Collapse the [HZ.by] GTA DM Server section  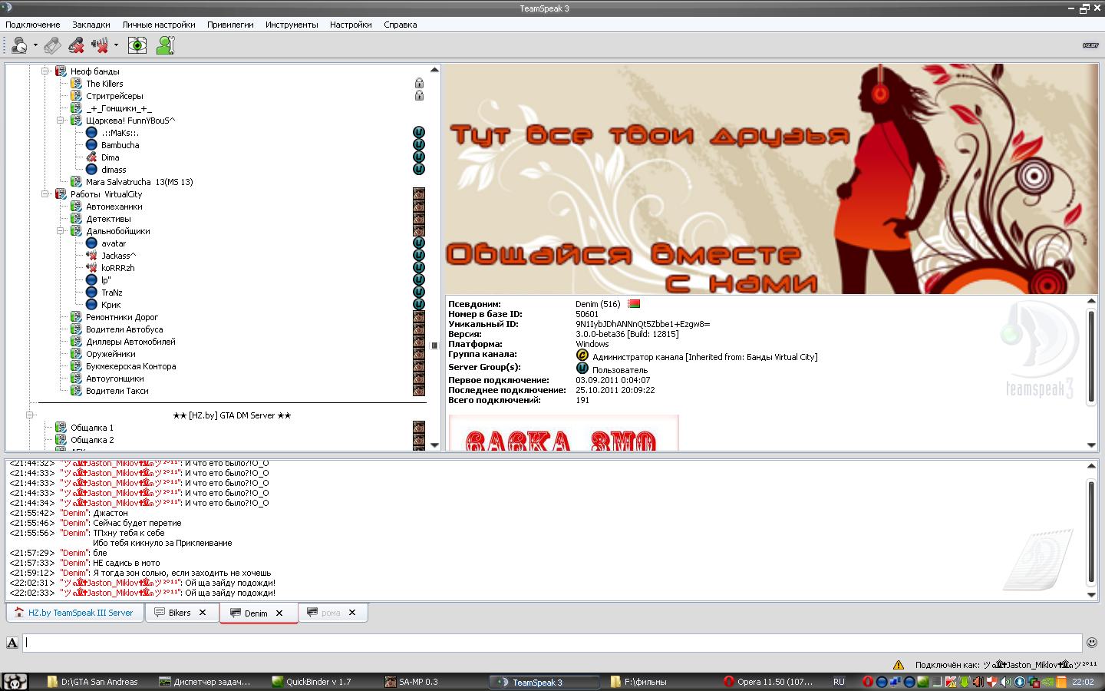(30, 415)
